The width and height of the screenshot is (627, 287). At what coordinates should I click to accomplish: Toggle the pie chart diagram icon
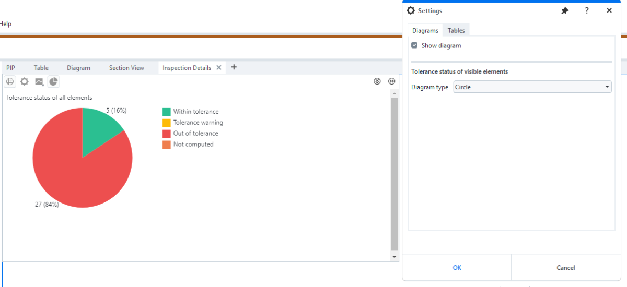[54, 81]
